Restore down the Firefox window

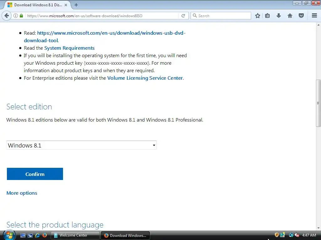(306, 3)
